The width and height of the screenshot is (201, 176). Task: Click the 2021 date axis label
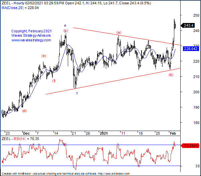click(x=104, y=134)
